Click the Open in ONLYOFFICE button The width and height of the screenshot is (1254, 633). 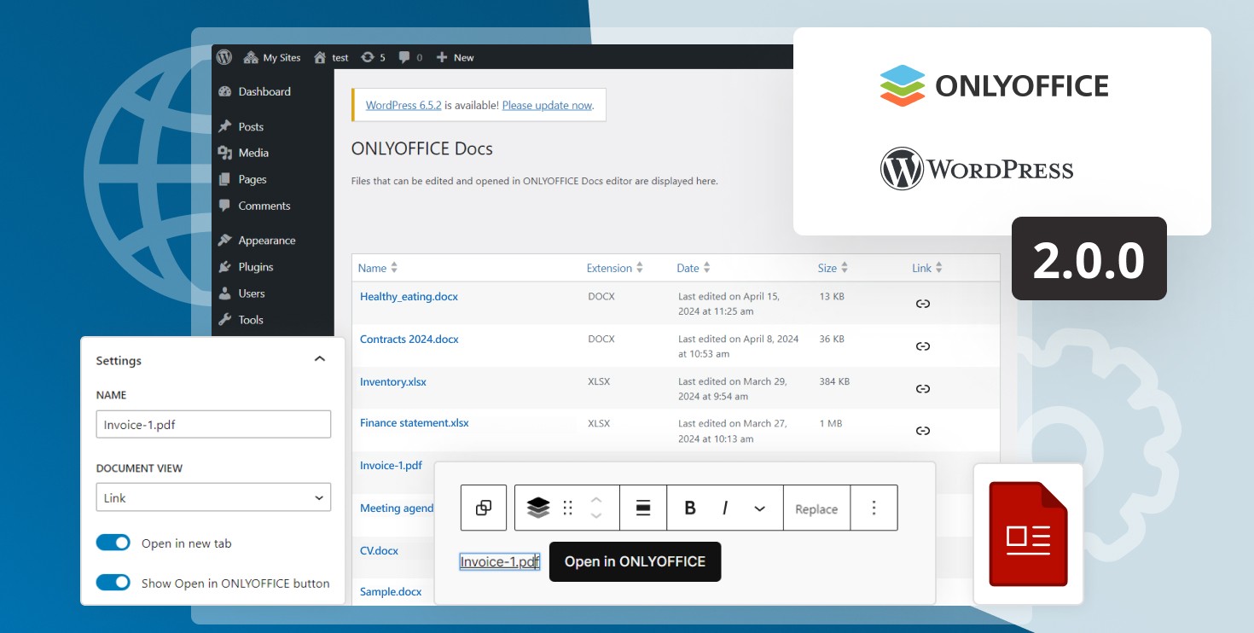[635, 561]
